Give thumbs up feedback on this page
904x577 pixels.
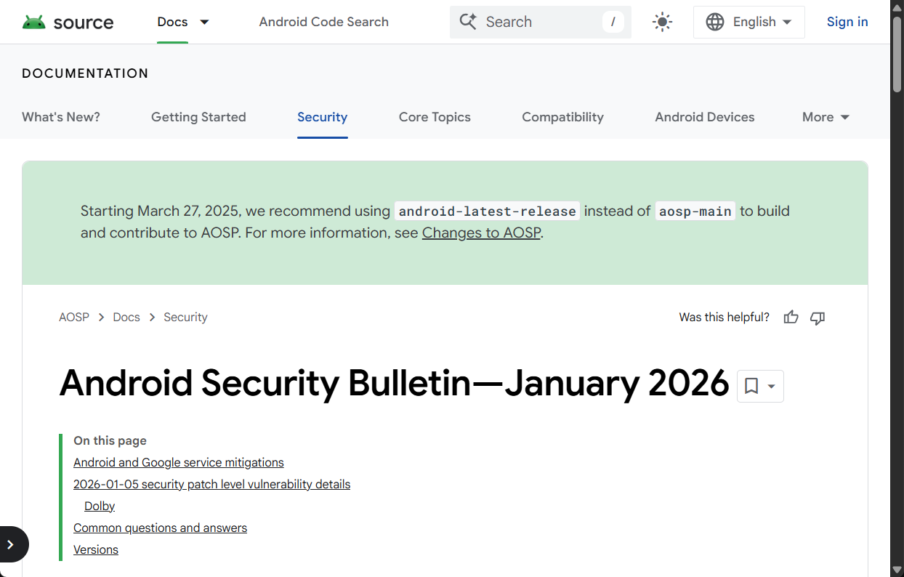791,318
